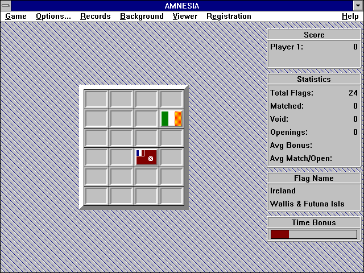The width and height of the screenshot is (364, 273).
Task: Click the AMNESIA title bar
Action: [182, 6]
